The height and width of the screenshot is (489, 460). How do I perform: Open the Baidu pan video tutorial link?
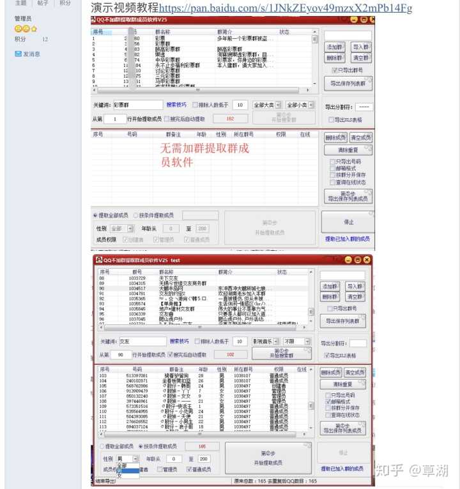point(286,8)
